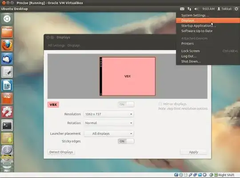Click the Detect Displays button

61,152
